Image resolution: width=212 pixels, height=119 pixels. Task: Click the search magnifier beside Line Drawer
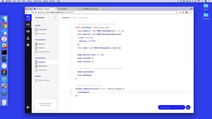pos(55,18)
